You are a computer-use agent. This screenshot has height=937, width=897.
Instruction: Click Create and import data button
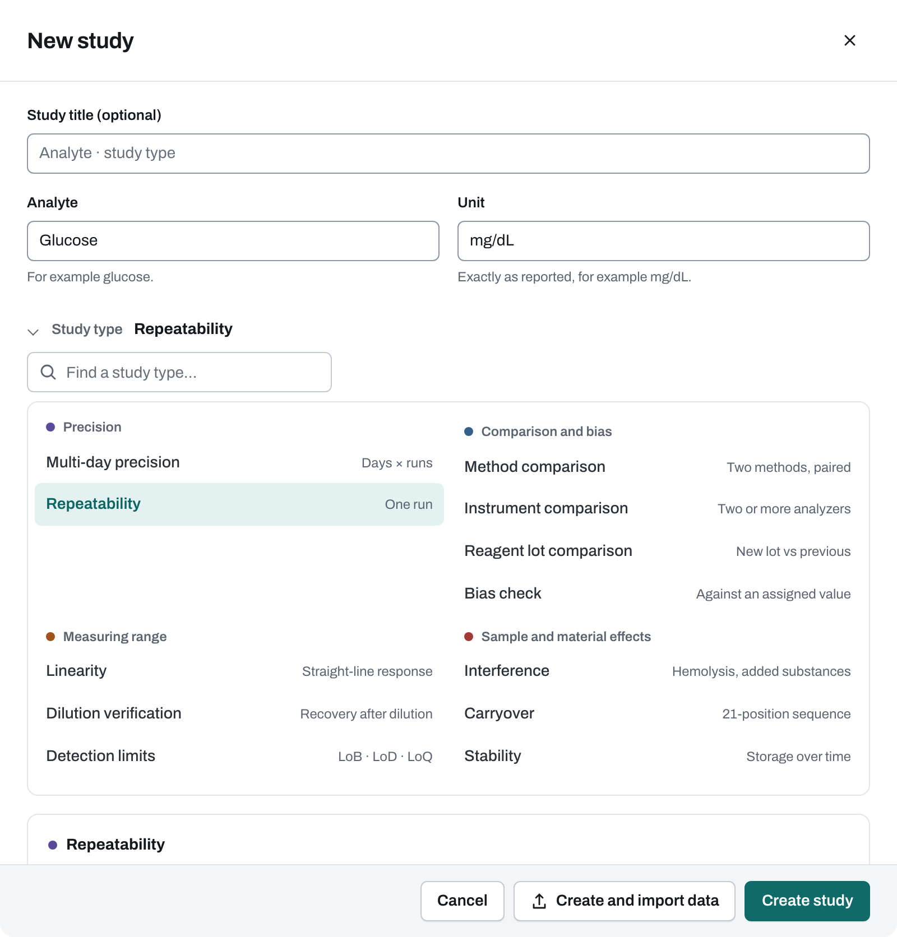click(x=625, y=901)
